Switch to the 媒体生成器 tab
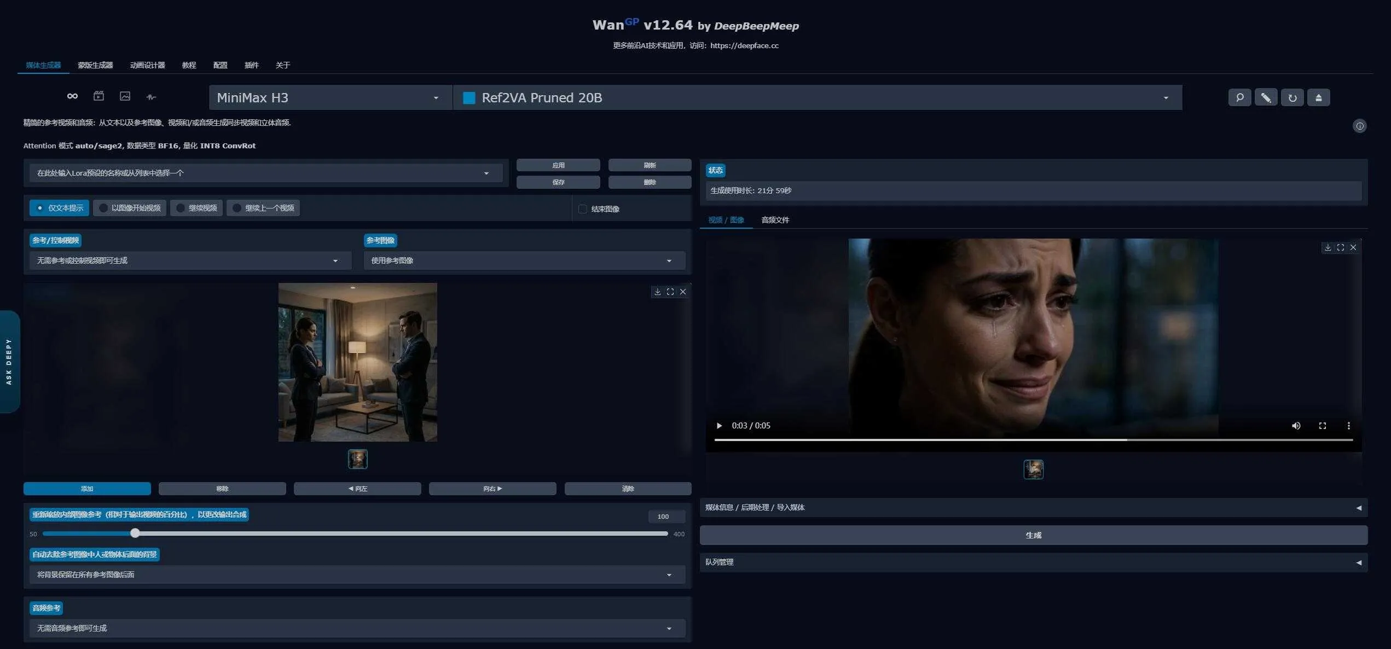 pyautogui.click(x=43, y=65)
